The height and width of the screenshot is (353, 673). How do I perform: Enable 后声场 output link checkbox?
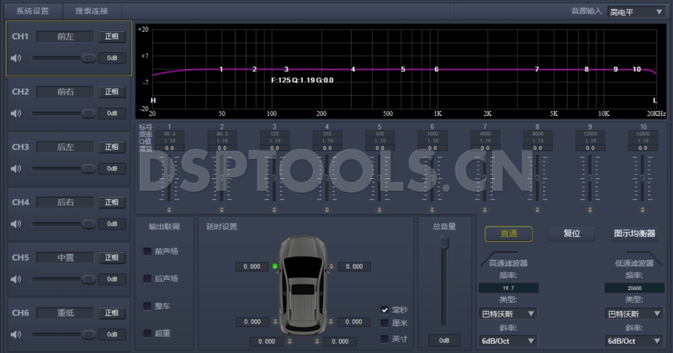147,279
